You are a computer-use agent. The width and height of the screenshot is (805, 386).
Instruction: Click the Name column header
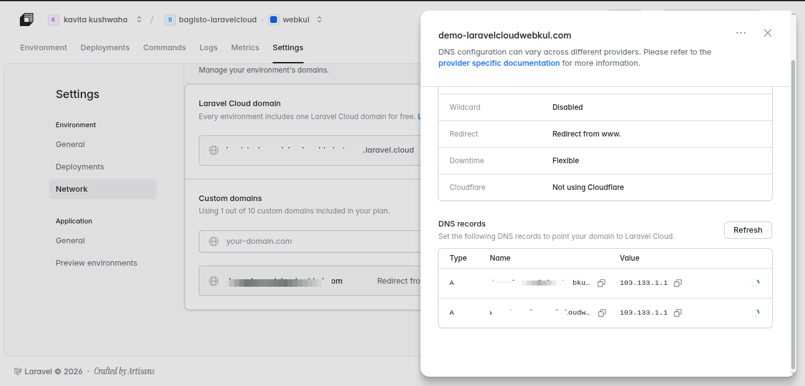click(x=500, y=258)
